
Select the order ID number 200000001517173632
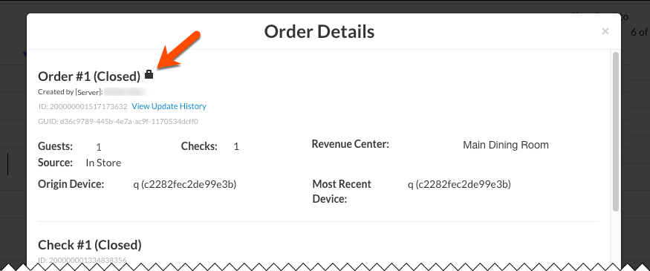pyautogui.click(x=88, y=106)
